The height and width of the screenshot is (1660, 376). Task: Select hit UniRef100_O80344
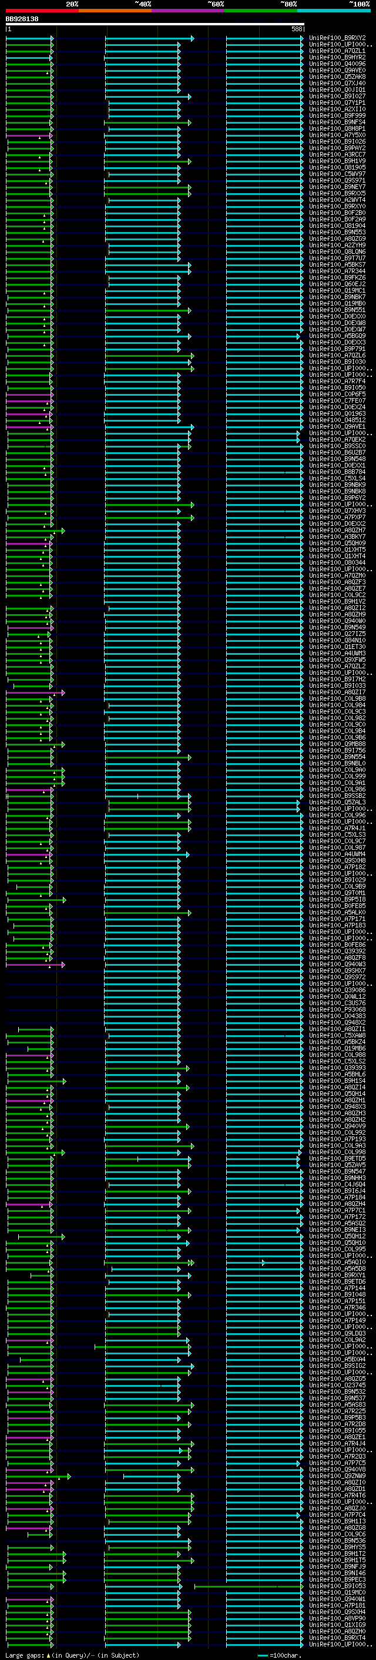click(x=337, y=562)
